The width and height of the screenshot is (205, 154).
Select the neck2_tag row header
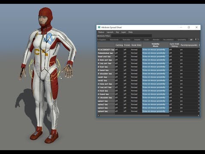click(x=106, y=80)
